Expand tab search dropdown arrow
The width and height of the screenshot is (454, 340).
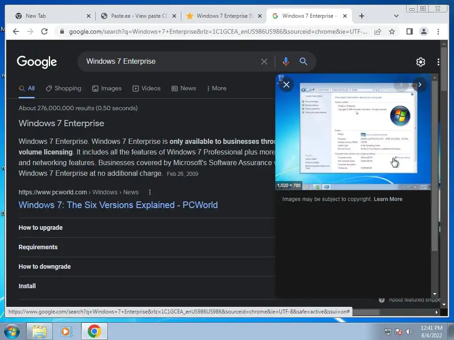point(396,16)
